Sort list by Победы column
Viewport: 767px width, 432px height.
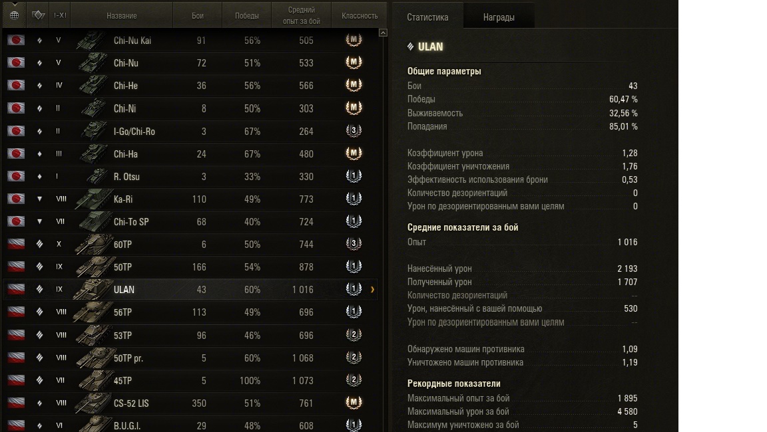[246, 15]
